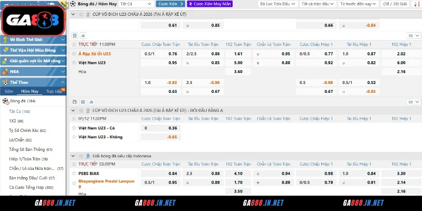422x211 pixels.
Task: Open statistics chart icon above the TRỰC TIẾP 11:30PM match
Action: click(83, 35)
